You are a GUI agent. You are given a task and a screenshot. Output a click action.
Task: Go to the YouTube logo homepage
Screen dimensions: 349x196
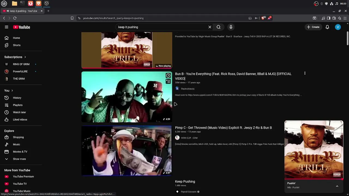[22, 27]
